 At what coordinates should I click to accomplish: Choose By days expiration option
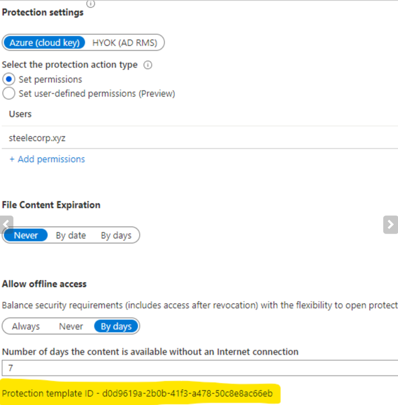116,235
